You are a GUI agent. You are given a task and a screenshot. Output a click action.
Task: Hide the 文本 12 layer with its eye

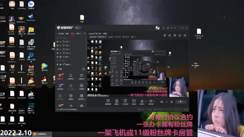58,53
